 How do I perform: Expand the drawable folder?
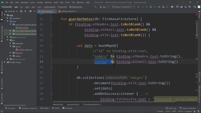pyautogui.click(x=10, y=43)
